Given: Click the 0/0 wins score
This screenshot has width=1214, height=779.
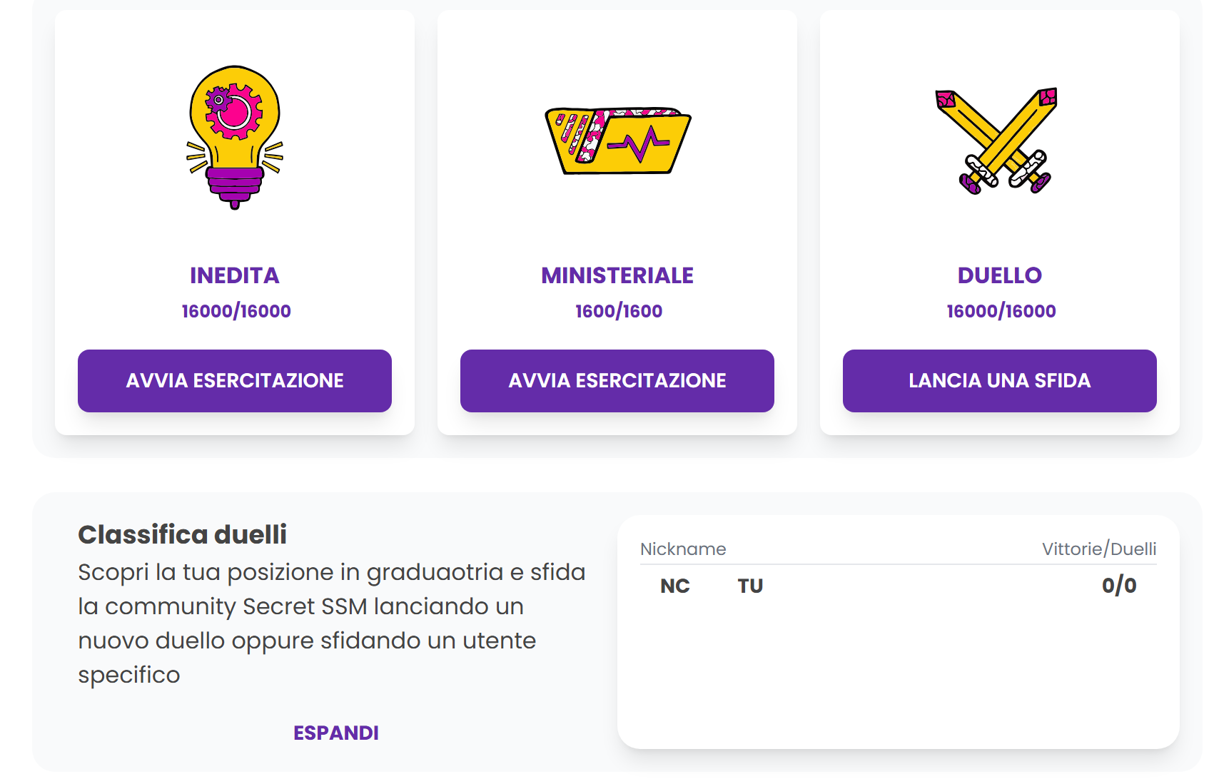Looking at the screenshot, I should click(1119, 586).
